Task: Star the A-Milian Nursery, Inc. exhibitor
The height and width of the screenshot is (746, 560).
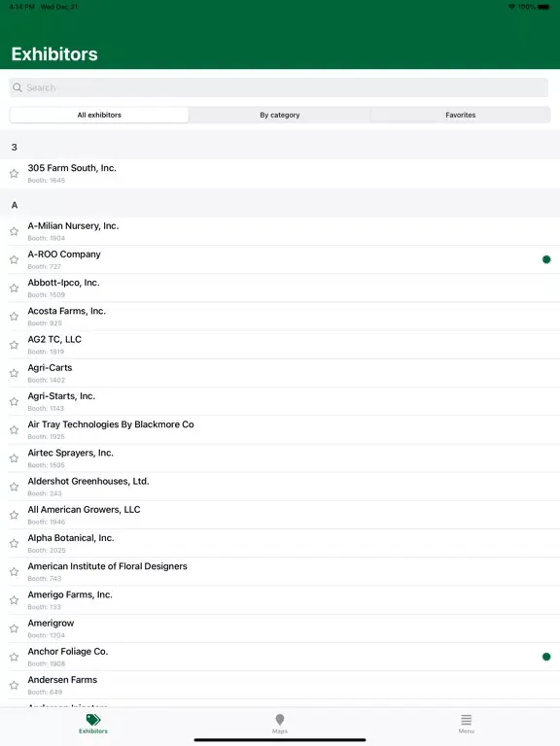Action: 15,231
